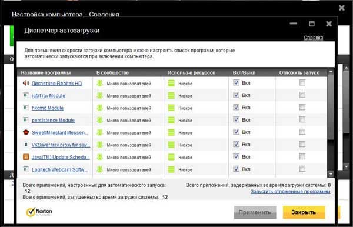Open Java(TM) Update Scheduler link

pyautogui.click(x=61, y=158)
